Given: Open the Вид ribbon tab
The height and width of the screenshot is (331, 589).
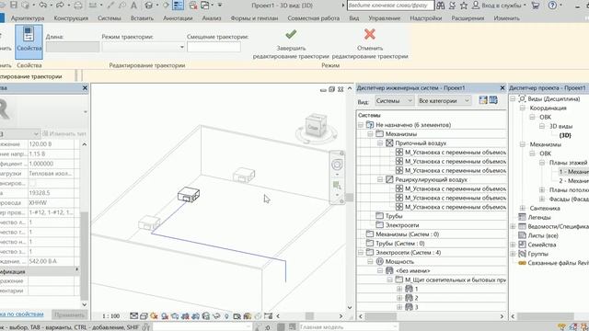Looking at the screenshot, I should click(353, 18).
